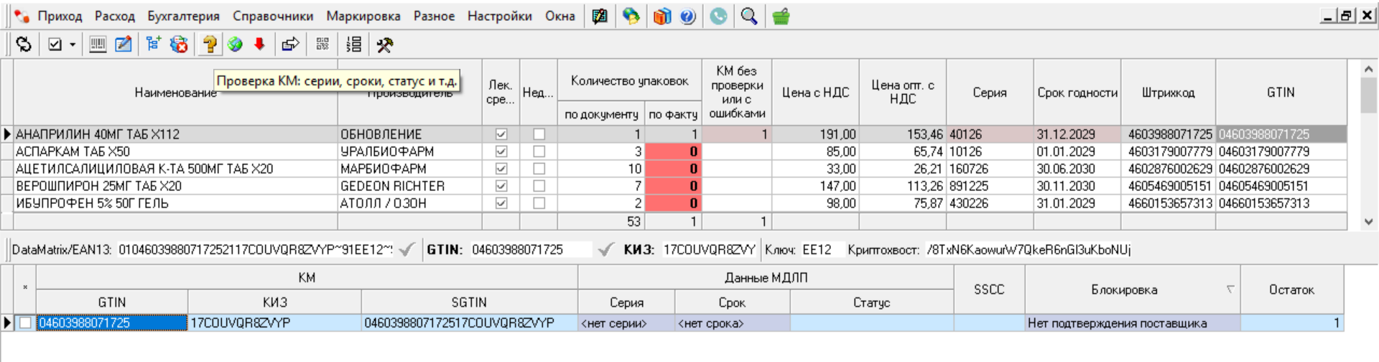
Task: Toggle Нед checkbox for ВЕРОШПИРОН row
Action: pos(539,186)
